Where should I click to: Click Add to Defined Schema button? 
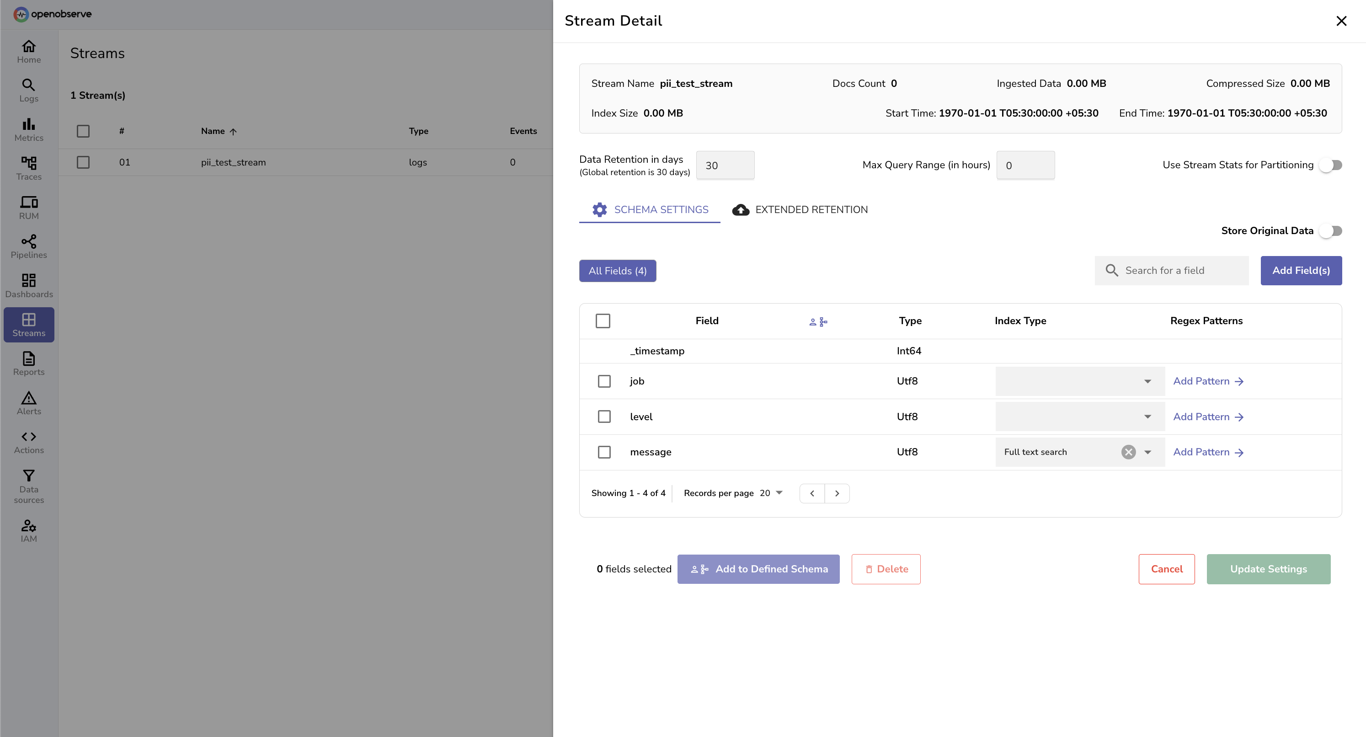click(x=758, y=569)
